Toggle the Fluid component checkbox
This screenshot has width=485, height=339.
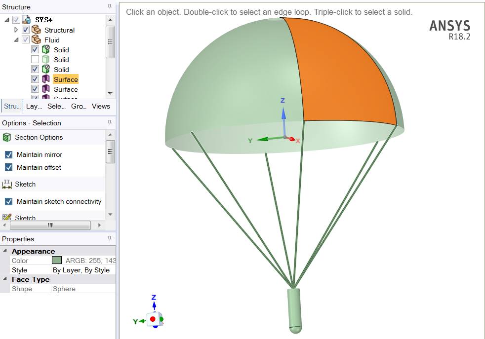pos(26,40)
